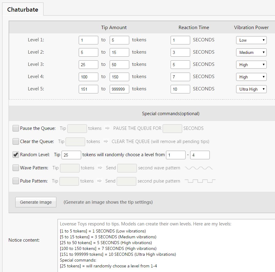
Task: Open Level 4 High vibration dropdown
Action: (251, 77)
